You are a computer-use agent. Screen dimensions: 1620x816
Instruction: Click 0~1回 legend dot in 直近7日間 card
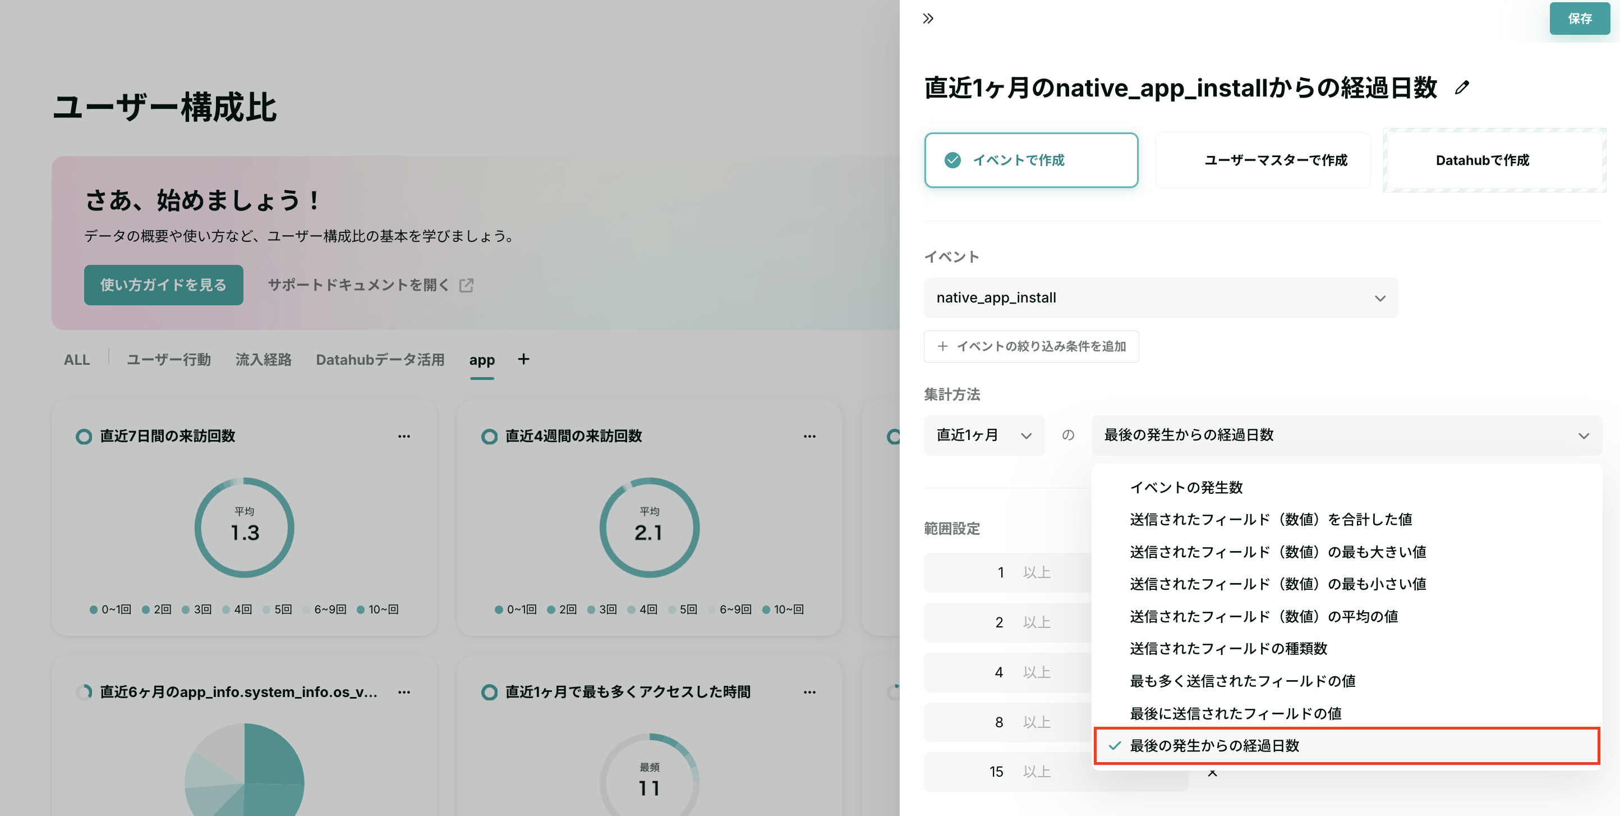coord(93,609)
